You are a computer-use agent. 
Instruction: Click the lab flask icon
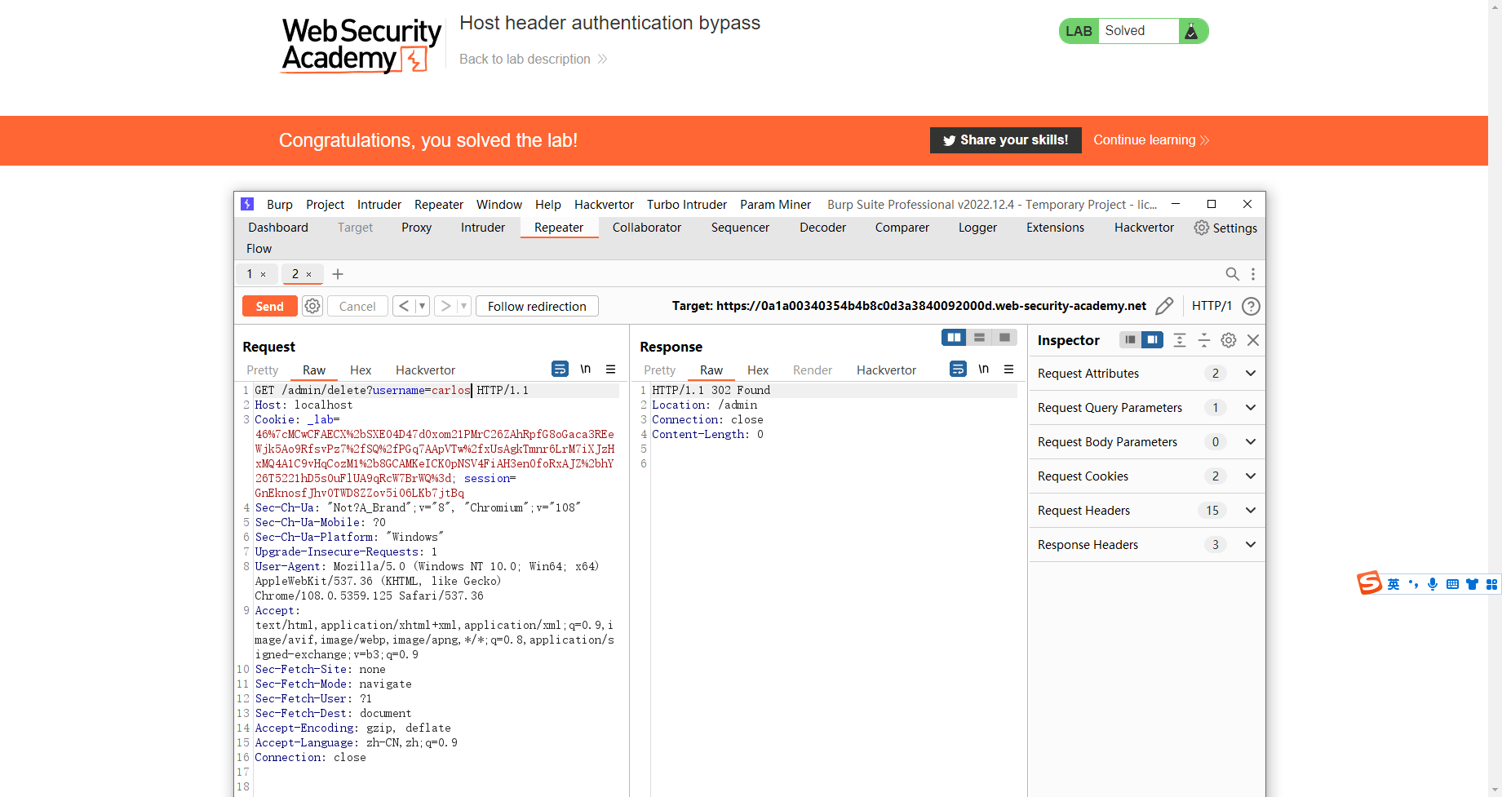tap(1191, 31)
